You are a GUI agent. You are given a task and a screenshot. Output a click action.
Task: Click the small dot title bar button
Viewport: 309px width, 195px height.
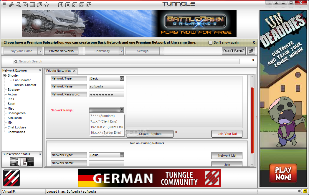[x=270, y=3]
